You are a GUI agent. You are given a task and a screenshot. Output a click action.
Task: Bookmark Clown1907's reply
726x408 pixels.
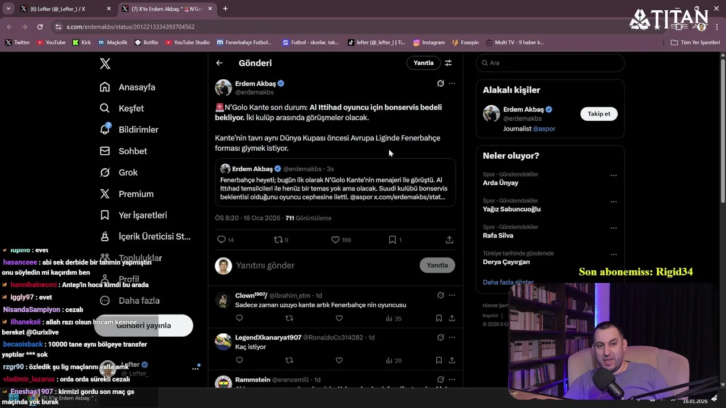(x=439, y=318)
